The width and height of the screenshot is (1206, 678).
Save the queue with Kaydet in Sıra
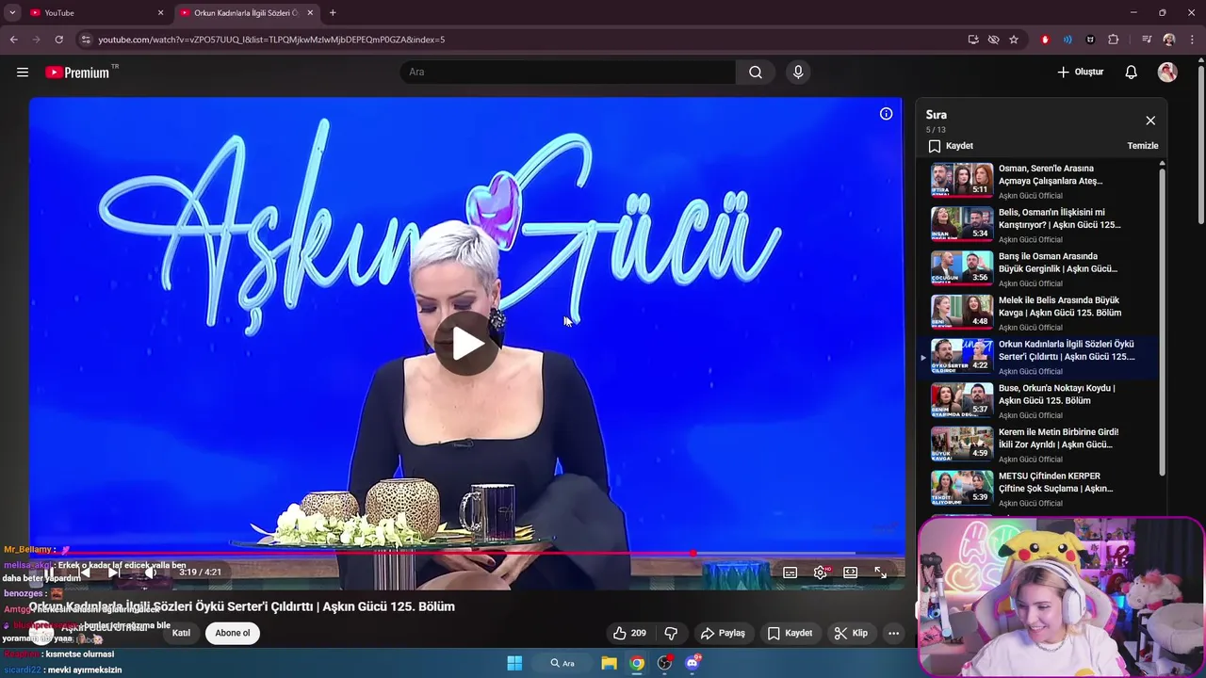click(951, 146)
